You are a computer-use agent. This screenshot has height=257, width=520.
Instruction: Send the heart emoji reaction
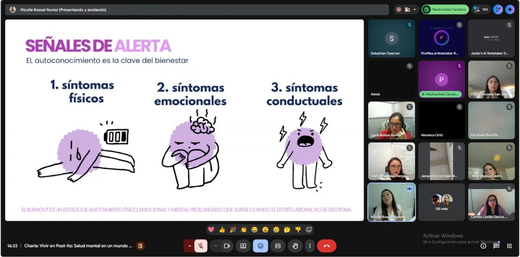pos(211,230)
